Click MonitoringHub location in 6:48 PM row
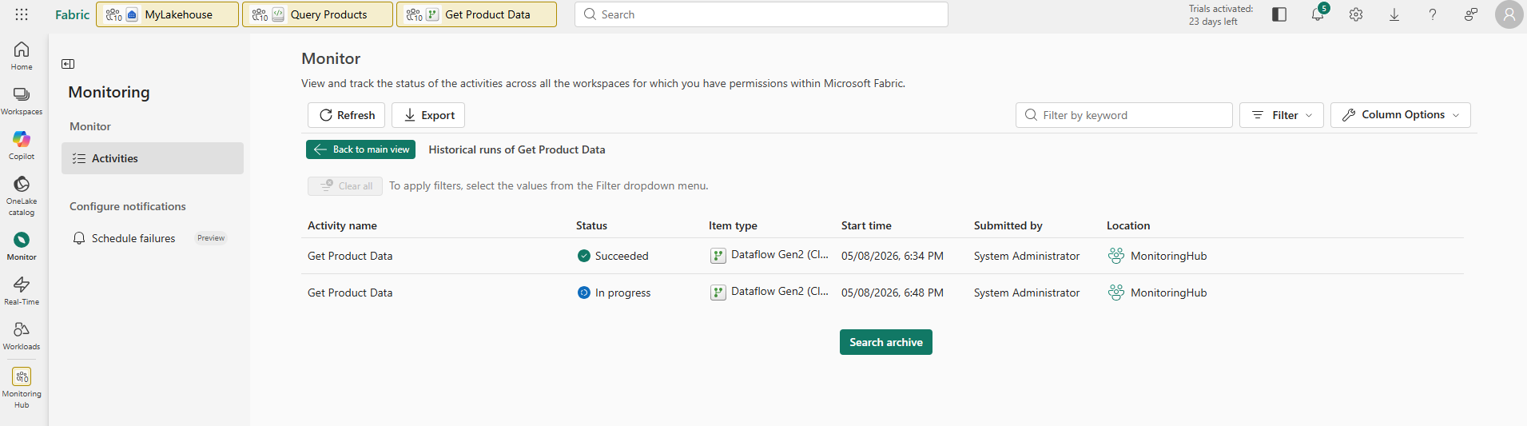Viewport: 1527px width, 426px height. coord(1168,293)
